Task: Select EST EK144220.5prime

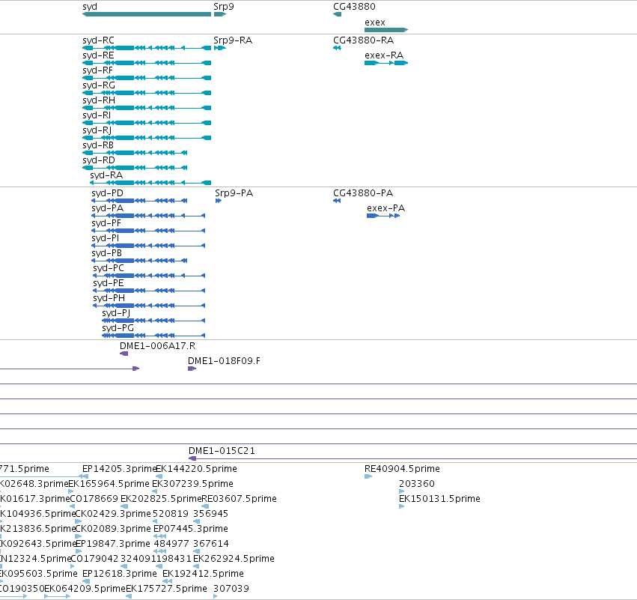Action: [x=159, y=476]
